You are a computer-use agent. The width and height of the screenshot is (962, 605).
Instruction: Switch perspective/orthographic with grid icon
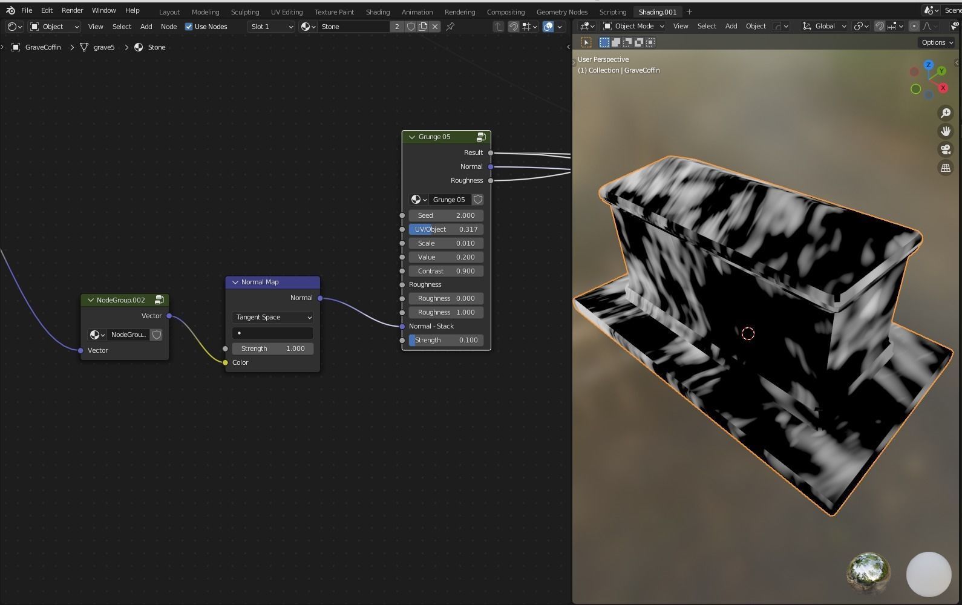pos(946,168)
